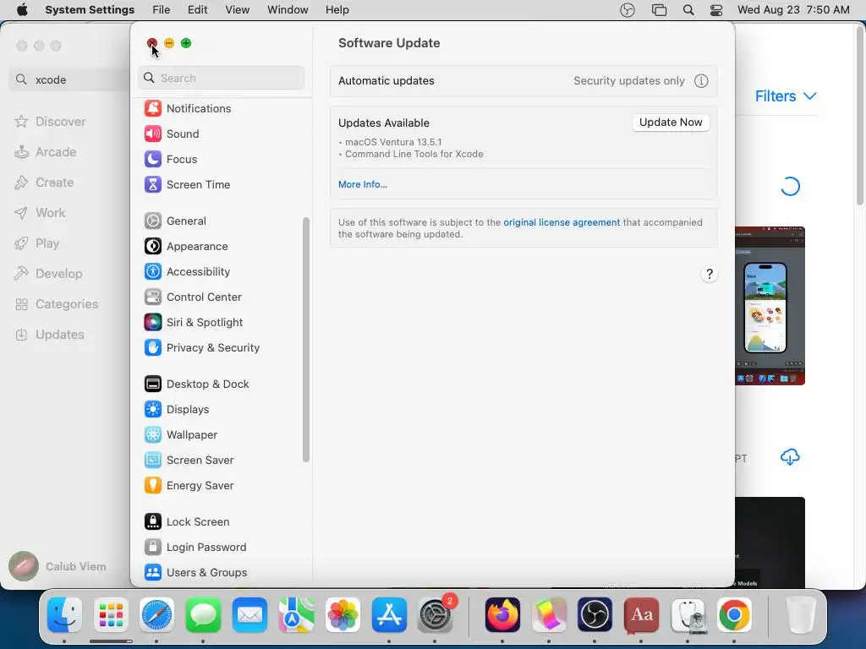Screen dimensions: 866x649
Task: Click the iPhone screenshot thumbnail in App Store
Action: (770, 306)
